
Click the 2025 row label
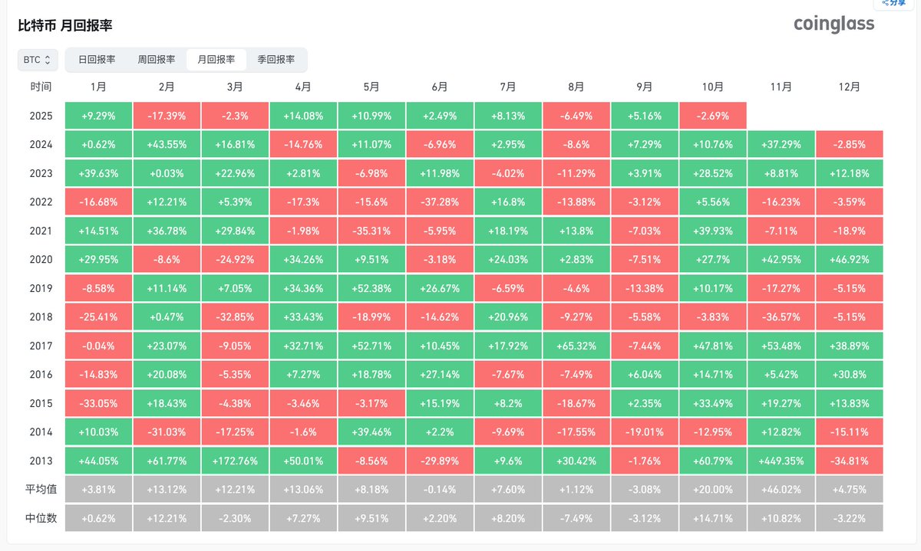point(41,116)
